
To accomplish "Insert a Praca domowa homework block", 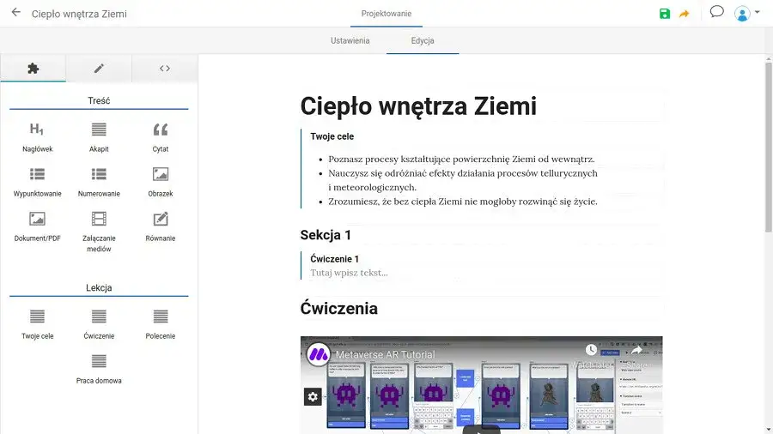I will coord(99,368).
